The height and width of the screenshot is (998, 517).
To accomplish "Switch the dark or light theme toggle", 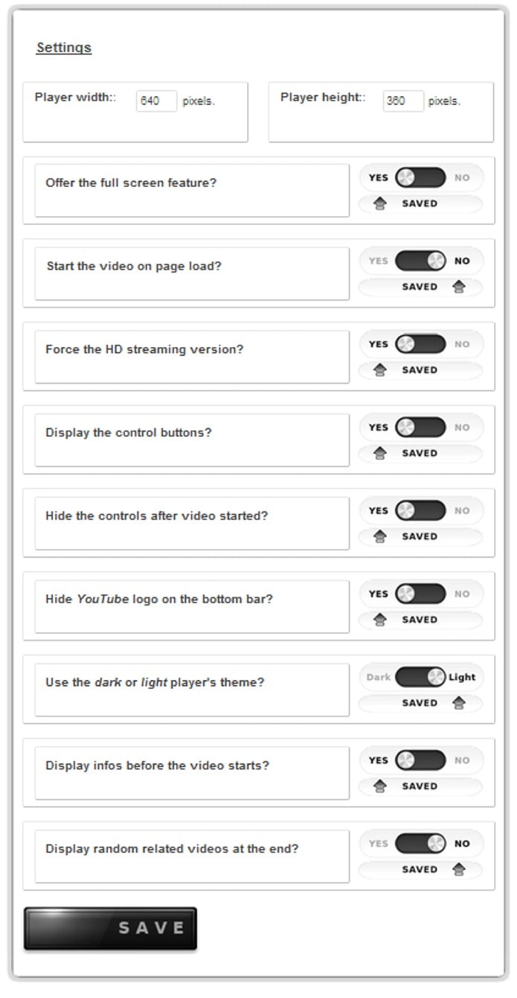I will (x=420, y=678).
